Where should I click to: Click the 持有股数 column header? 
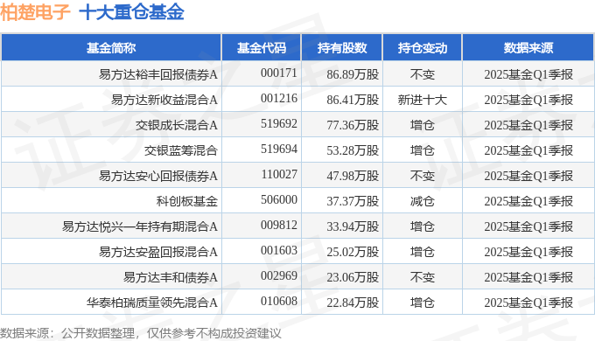[342, 48]
